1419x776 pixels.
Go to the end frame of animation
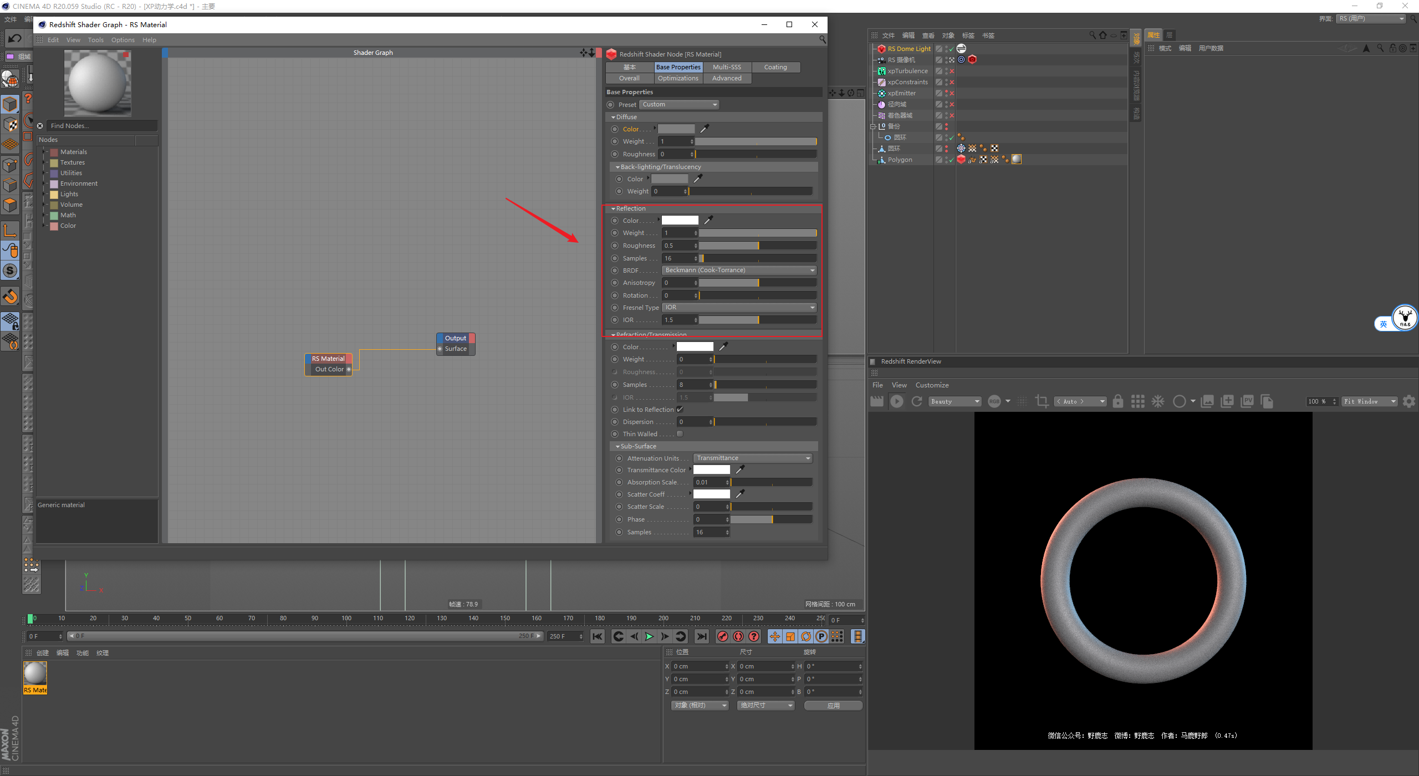(x=702, y=636)
